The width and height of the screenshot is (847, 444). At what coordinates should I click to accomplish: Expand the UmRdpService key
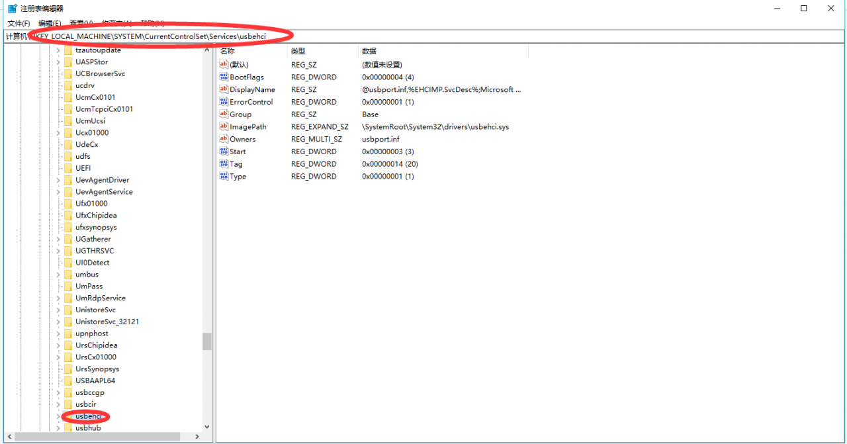58,298
